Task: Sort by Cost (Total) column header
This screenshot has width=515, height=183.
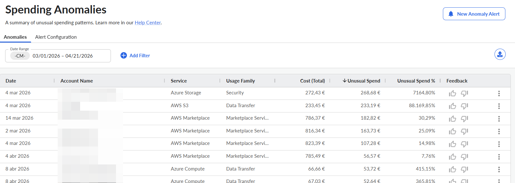Action: pos(312,81)
